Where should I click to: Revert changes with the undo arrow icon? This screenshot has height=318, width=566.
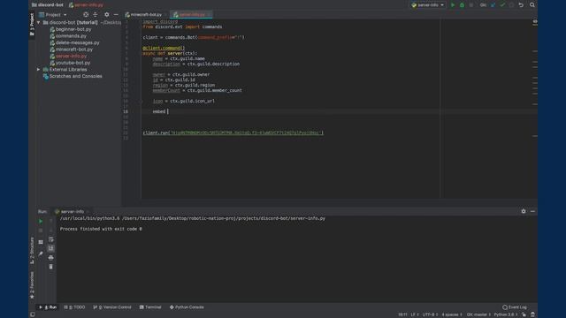(x=521, y=5)
